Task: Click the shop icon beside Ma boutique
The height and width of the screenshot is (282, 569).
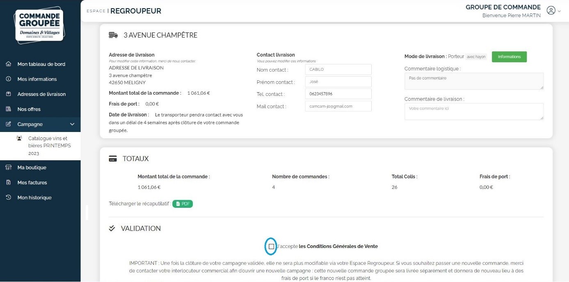Action: coord(8,168)
